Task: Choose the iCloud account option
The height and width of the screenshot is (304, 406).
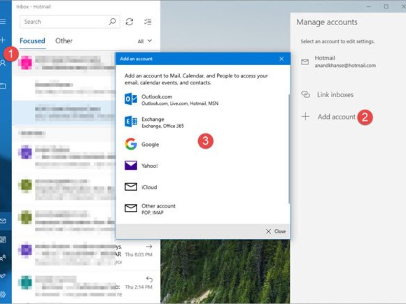Action: tap(203, 187)
